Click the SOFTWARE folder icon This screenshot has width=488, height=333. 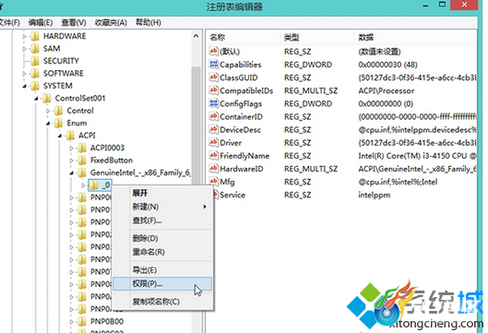tap(35, 74)
